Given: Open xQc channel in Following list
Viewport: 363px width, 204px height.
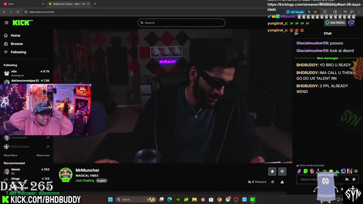Looking at the screenshot, I should pyautogui.click(x=26, y=73).
